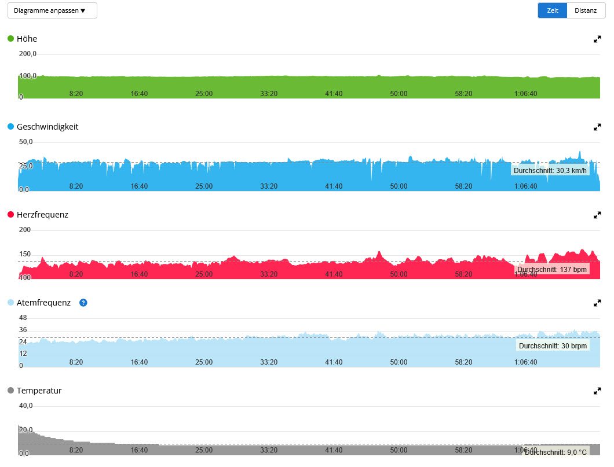Image resolution: width=614 pixels, height=467 pixels.
Task: Click the green Höhe legend dot
Action: coord(10,39)
